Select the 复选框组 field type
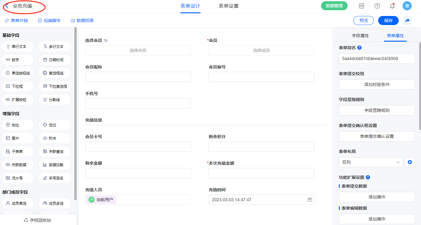The width and height of the screenshot is (421, 225). 55,73
